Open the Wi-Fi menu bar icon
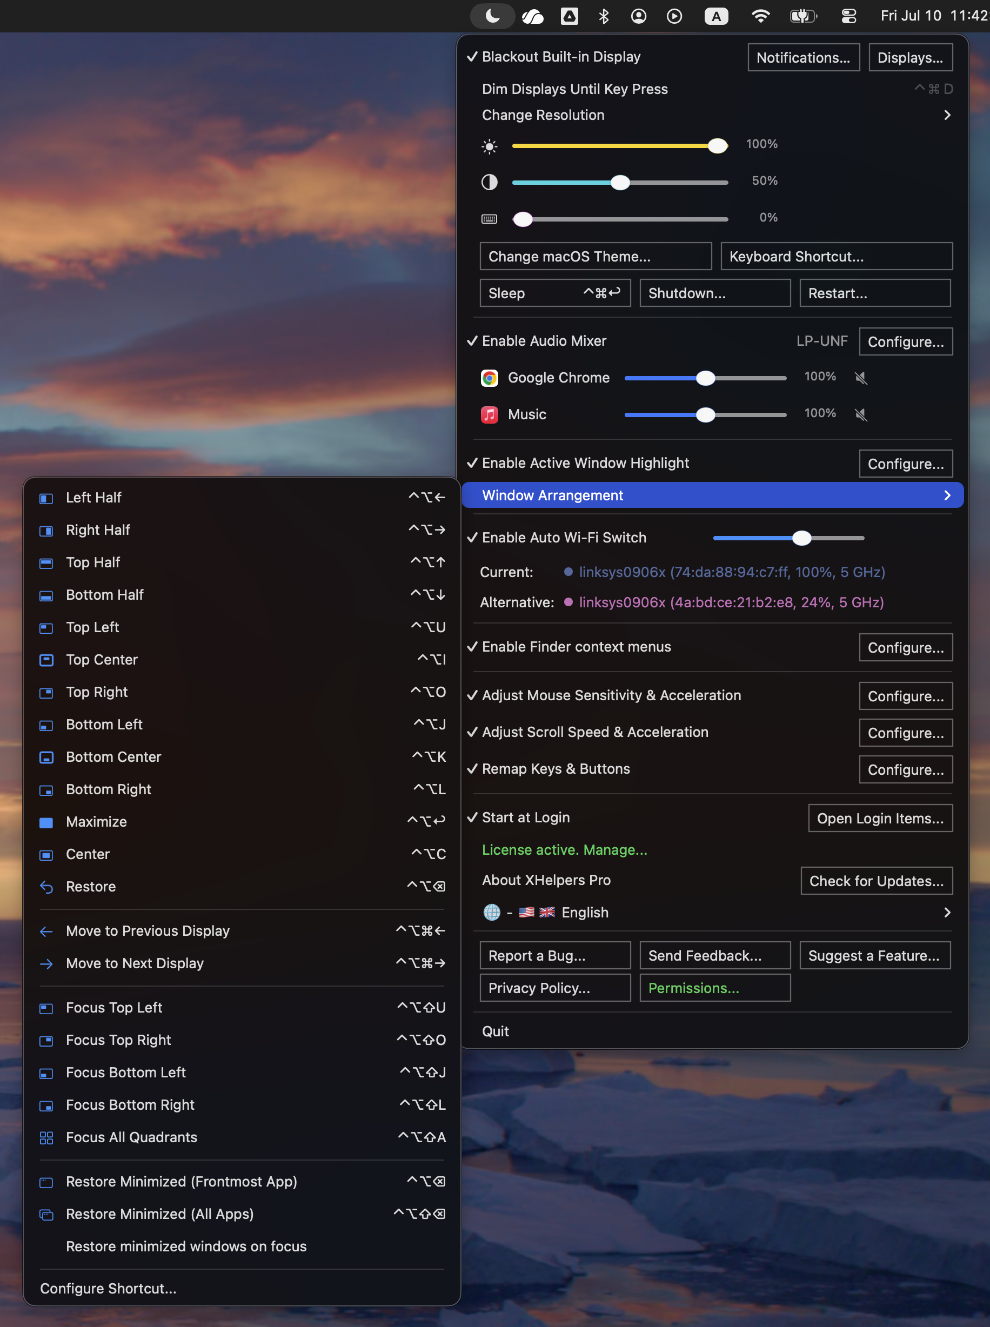This screenshot has height=1327, width=990. [x=760, y=16]
